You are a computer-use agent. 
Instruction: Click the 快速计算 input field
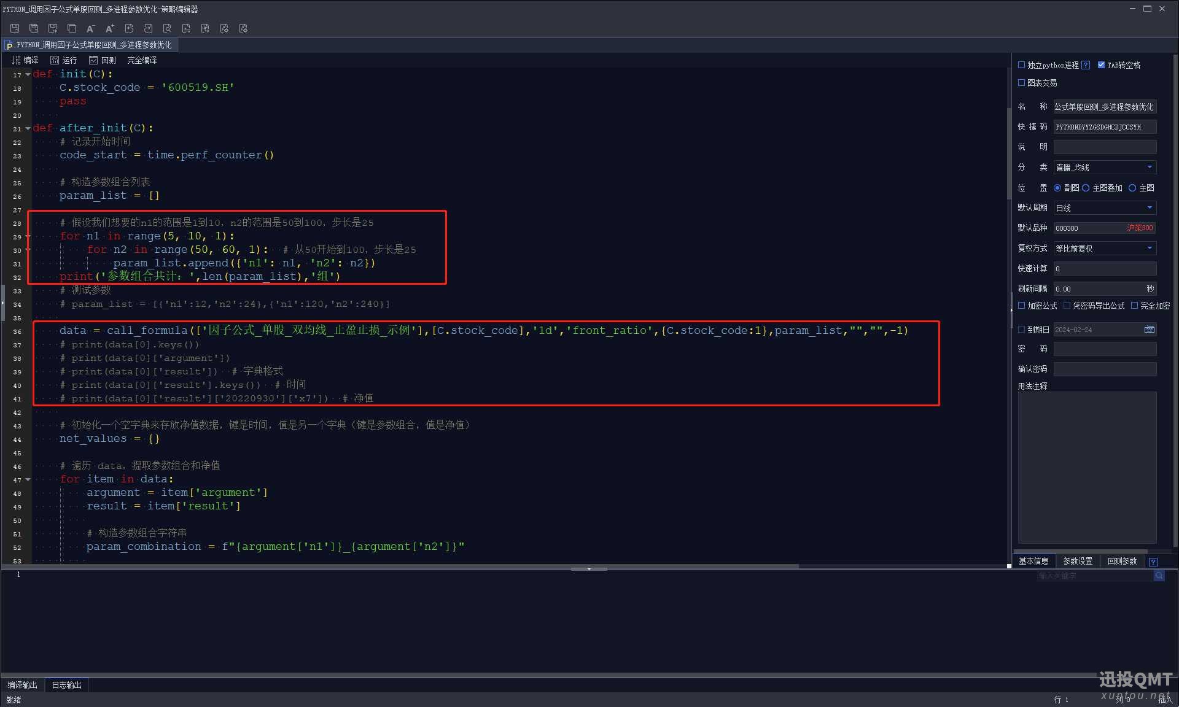coord(1105,269)
